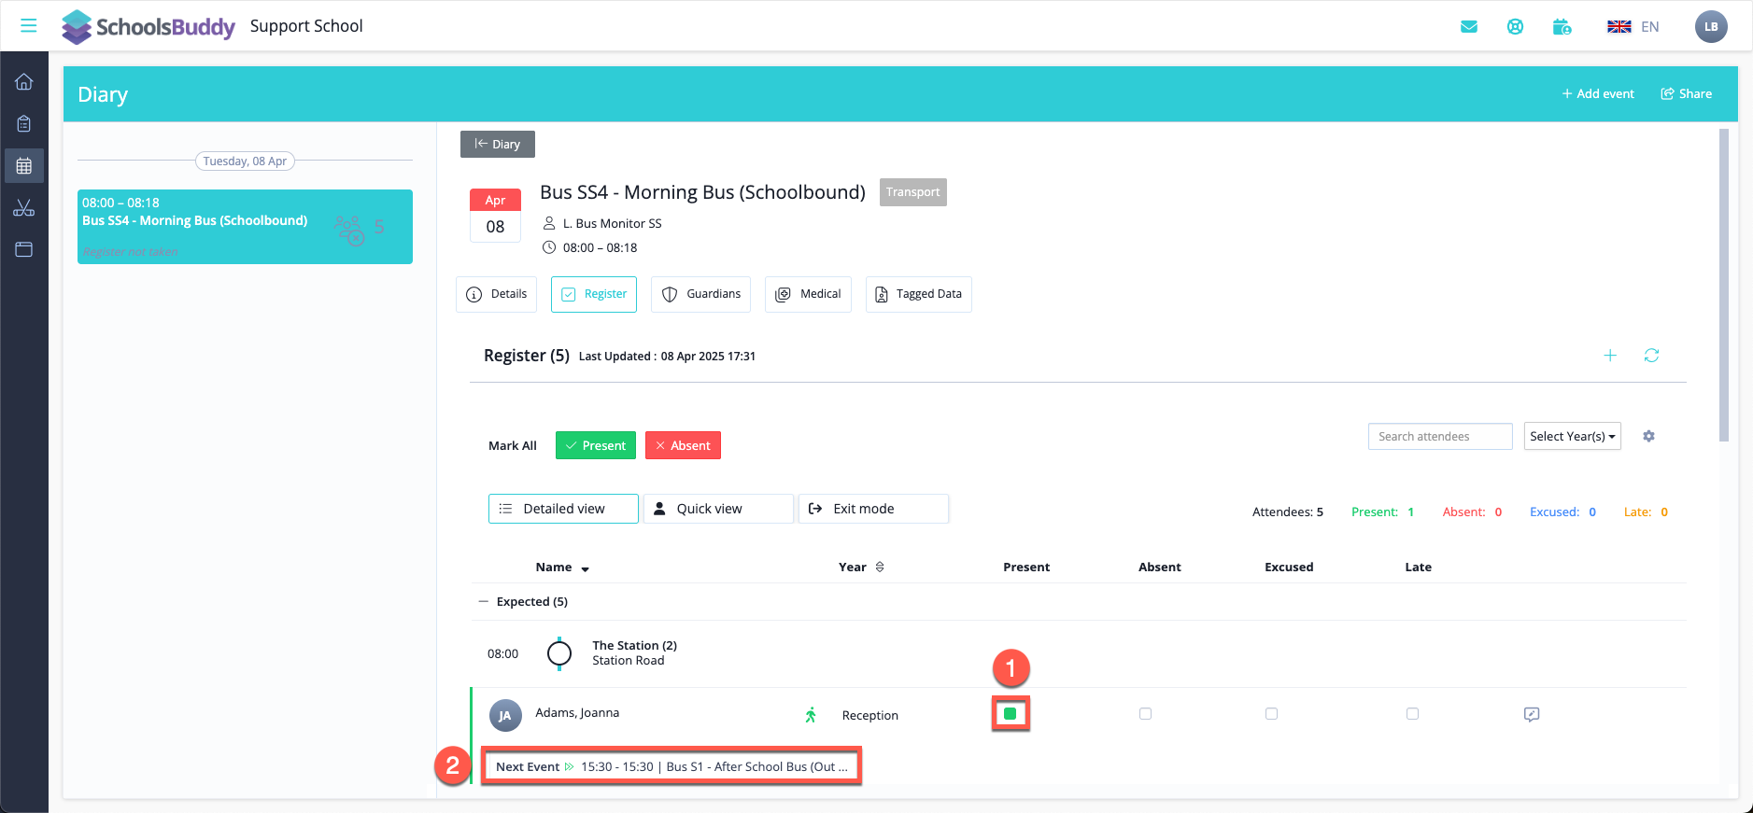This screenshot has height=813, width=1753.
Task: Click the refresh register icon
Action: coord(1651,356)
